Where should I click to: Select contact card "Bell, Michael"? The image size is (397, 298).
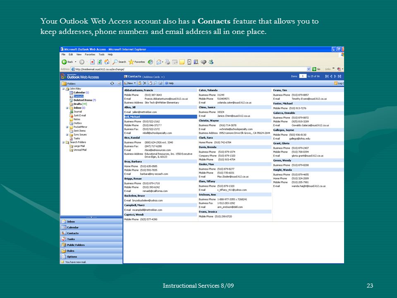[160, 117]
